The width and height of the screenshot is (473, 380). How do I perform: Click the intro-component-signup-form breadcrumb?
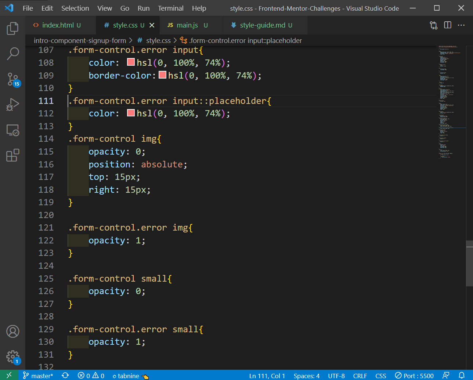tap(80, 40)
